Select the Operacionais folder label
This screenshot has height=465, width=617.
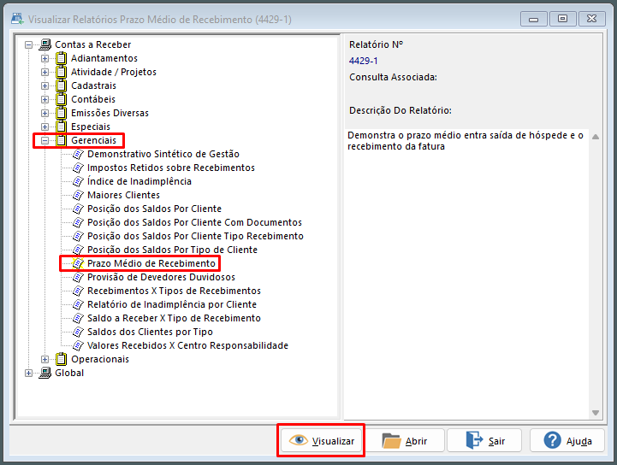(100, 359)
